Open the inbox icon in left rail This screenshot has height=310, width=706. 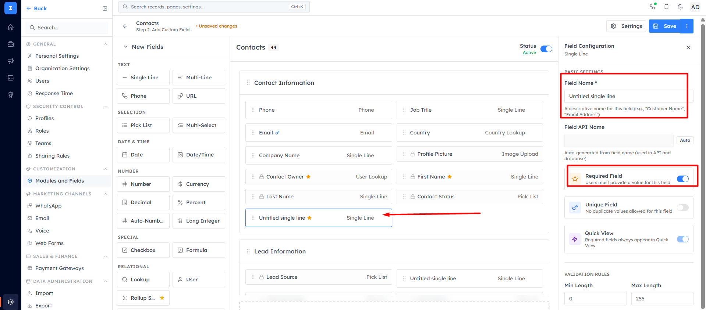(11, 78)
